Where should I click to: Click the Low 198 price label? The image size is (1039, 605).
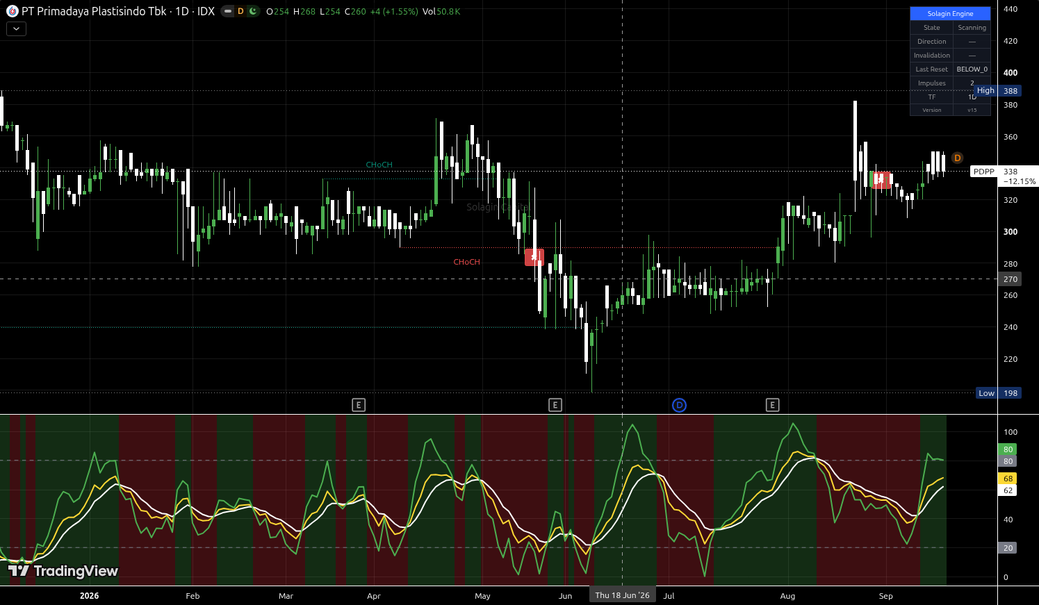point(998,393)
